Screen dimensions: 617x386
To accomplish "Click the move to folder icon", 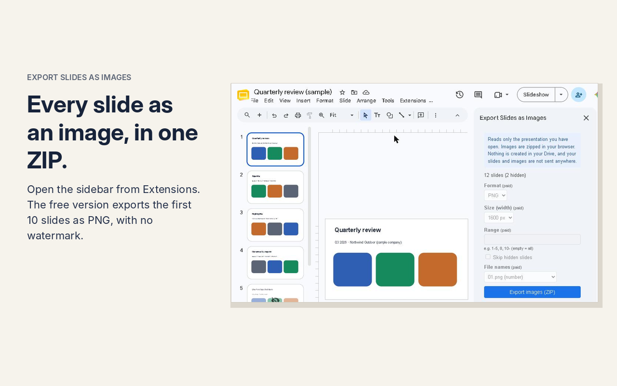I will click(354, 92).
